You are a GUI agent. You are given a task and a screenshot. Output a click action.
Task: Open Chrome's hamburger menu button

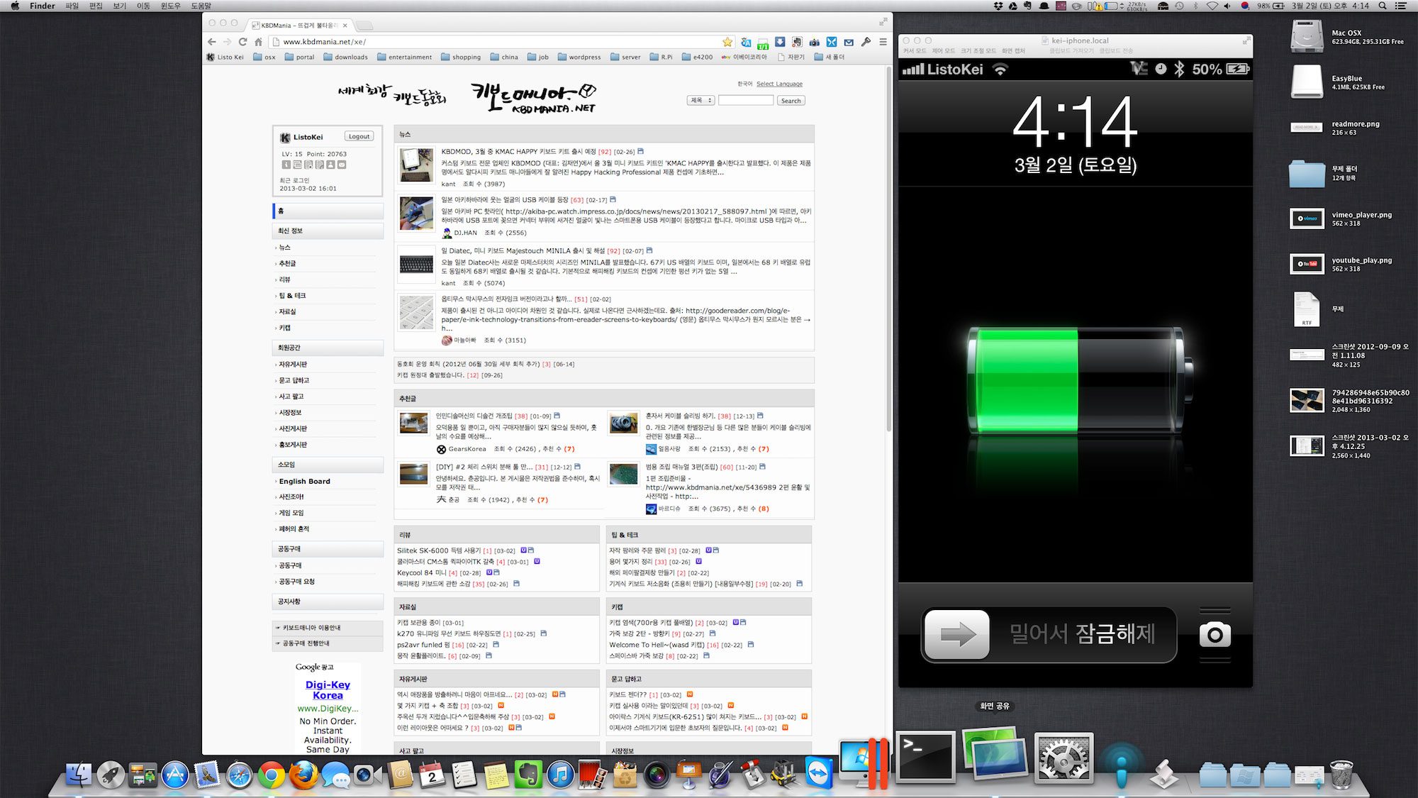883,42
